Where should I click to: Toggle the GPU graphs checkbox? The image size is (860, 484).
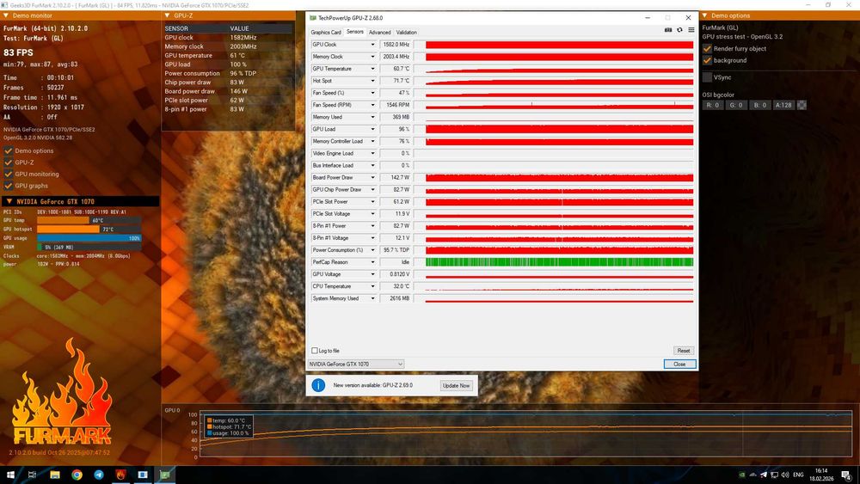tap(9, 186)
